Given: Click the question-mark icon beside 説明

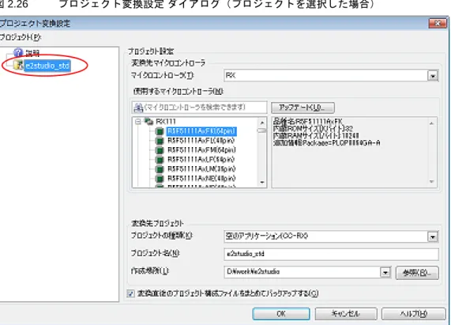Looking at the screenshot, I should pyautogui.click(x=18, y=53).
